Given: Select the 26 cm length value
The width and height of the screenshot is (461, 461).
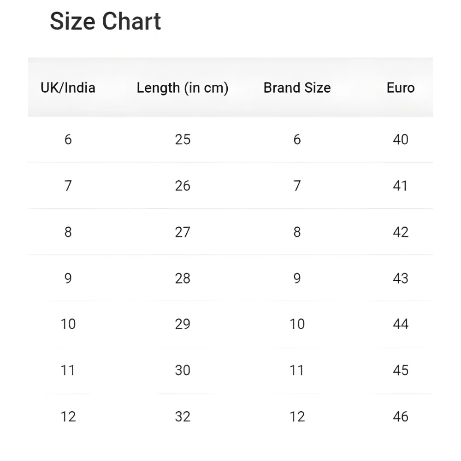Looking at the screenshot, I should [x=183, y=185].
